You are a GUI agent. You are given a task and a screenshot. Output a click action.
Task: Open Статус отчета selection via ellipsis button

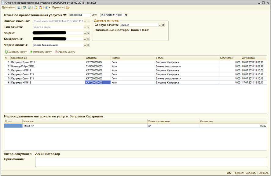(x=160, y=25)
